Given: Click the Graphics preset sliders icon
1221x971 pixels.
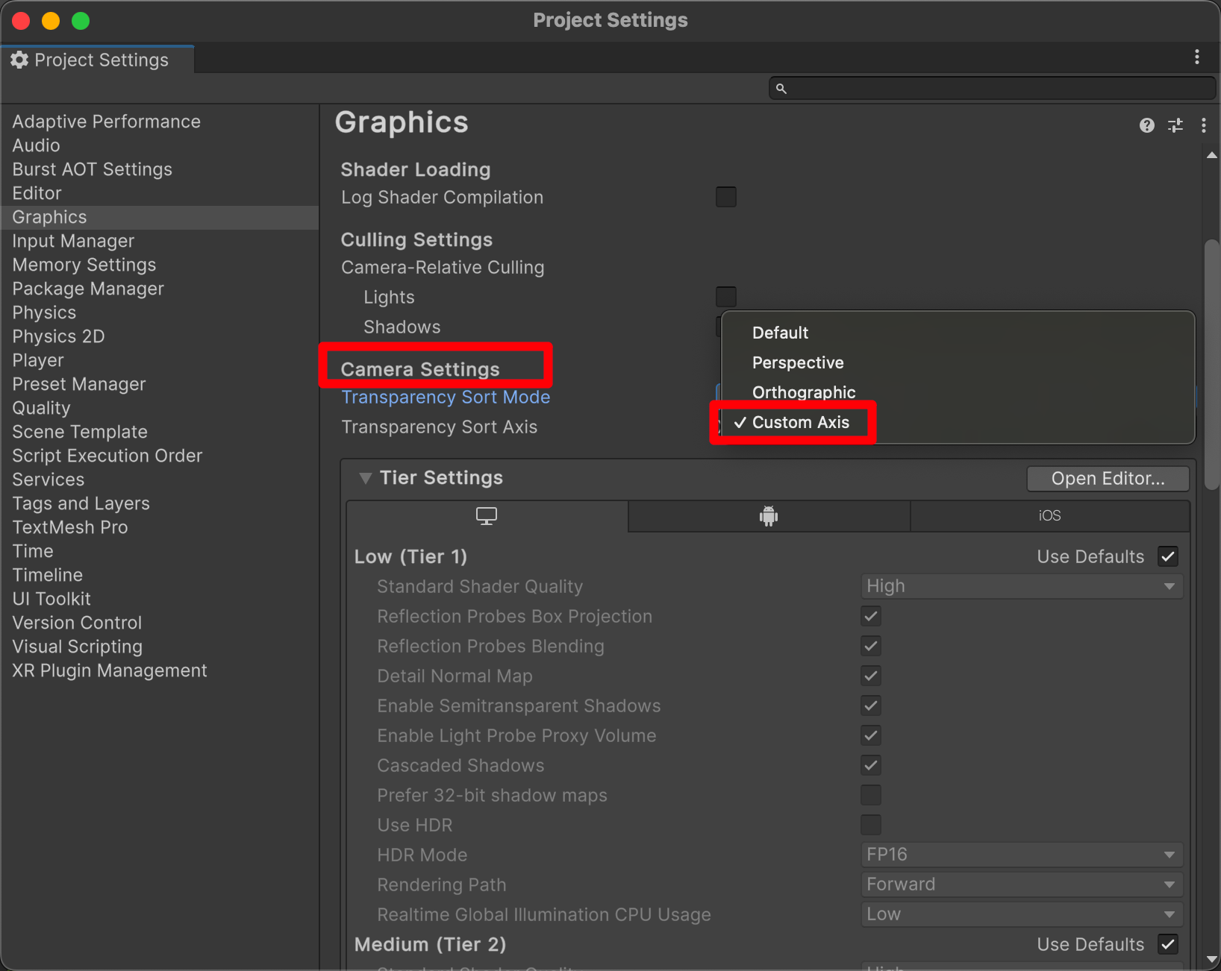Looking at the screenshot, I should 1175,125.
